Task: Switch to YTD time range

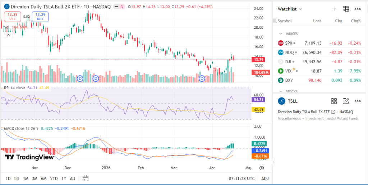Action: point(54,179)
